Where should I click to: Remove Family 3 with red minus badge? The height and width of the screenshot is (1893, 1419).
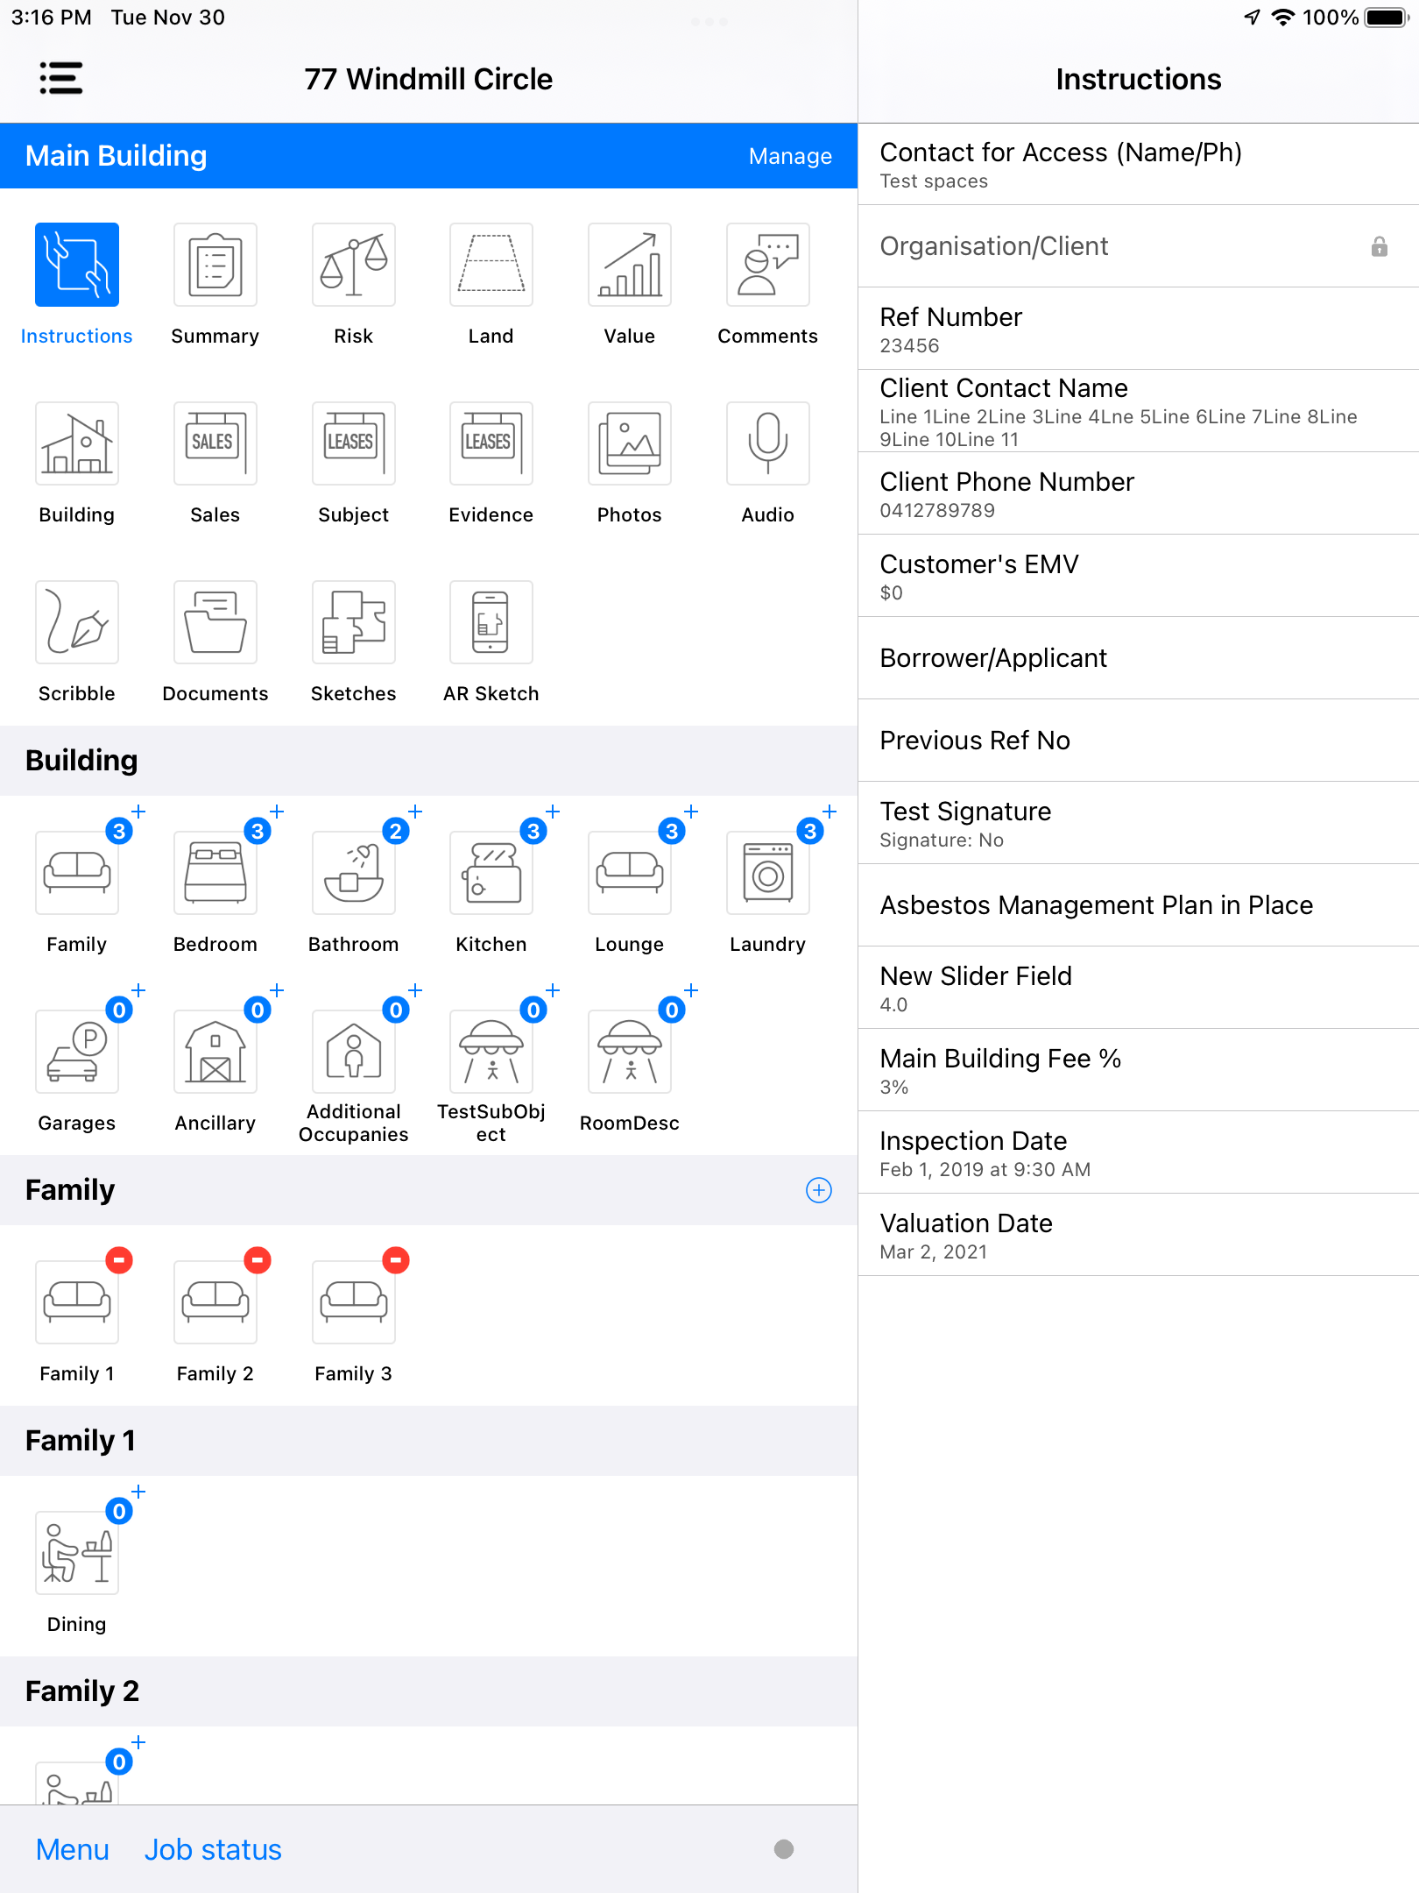[x=396, y=1260]
